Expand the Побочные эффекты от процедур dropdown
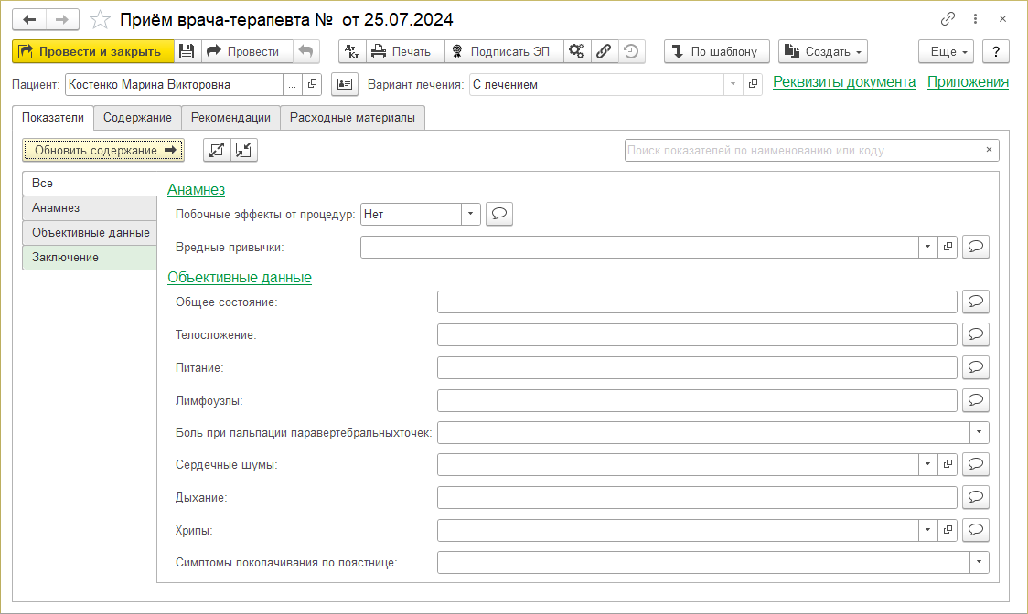 (x=471, y=215)
